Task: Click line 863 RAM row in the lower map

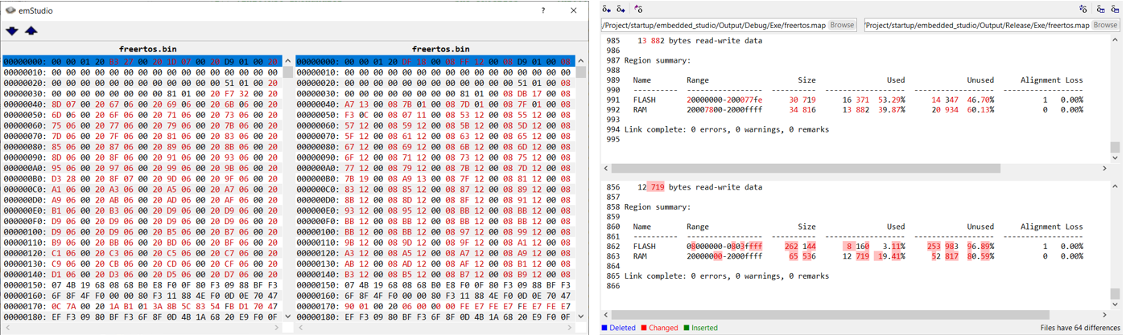Action: point(843,256)
